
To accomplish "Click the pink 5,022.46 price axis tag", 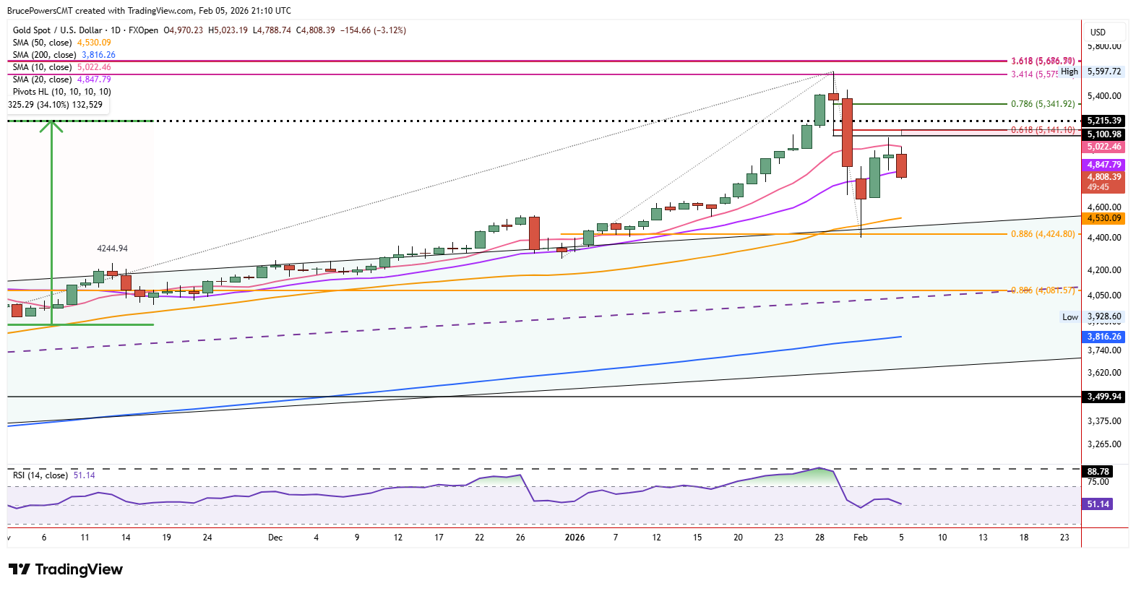I will [1103, 147].
